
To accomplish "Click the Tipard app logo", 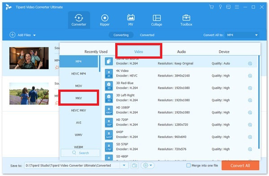I will [x=9, y=7].
